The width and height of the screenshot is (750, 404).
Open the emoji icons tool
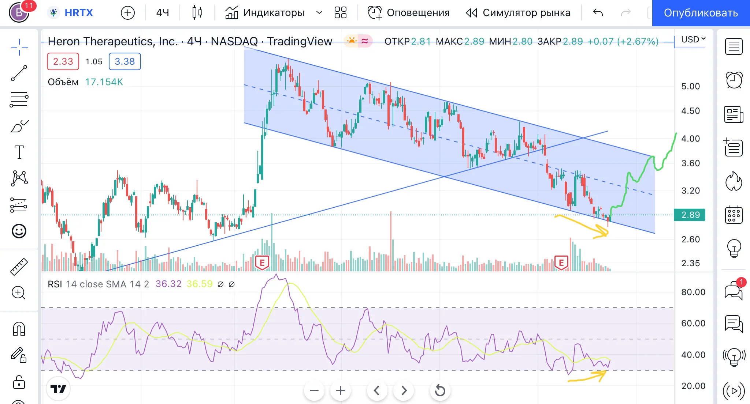pos(19,231)
